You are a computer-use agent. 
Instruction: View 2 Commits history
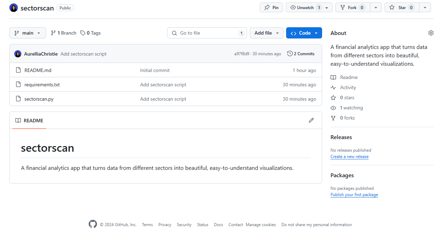(301, 53)
